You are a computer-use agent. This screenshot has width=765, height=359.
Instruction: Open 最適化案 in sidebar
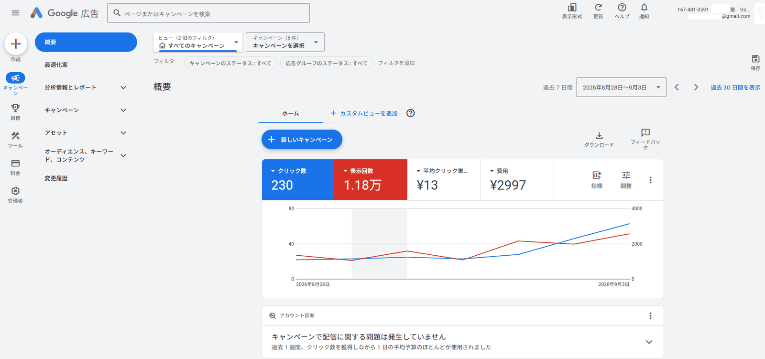[x=56, y=65]
